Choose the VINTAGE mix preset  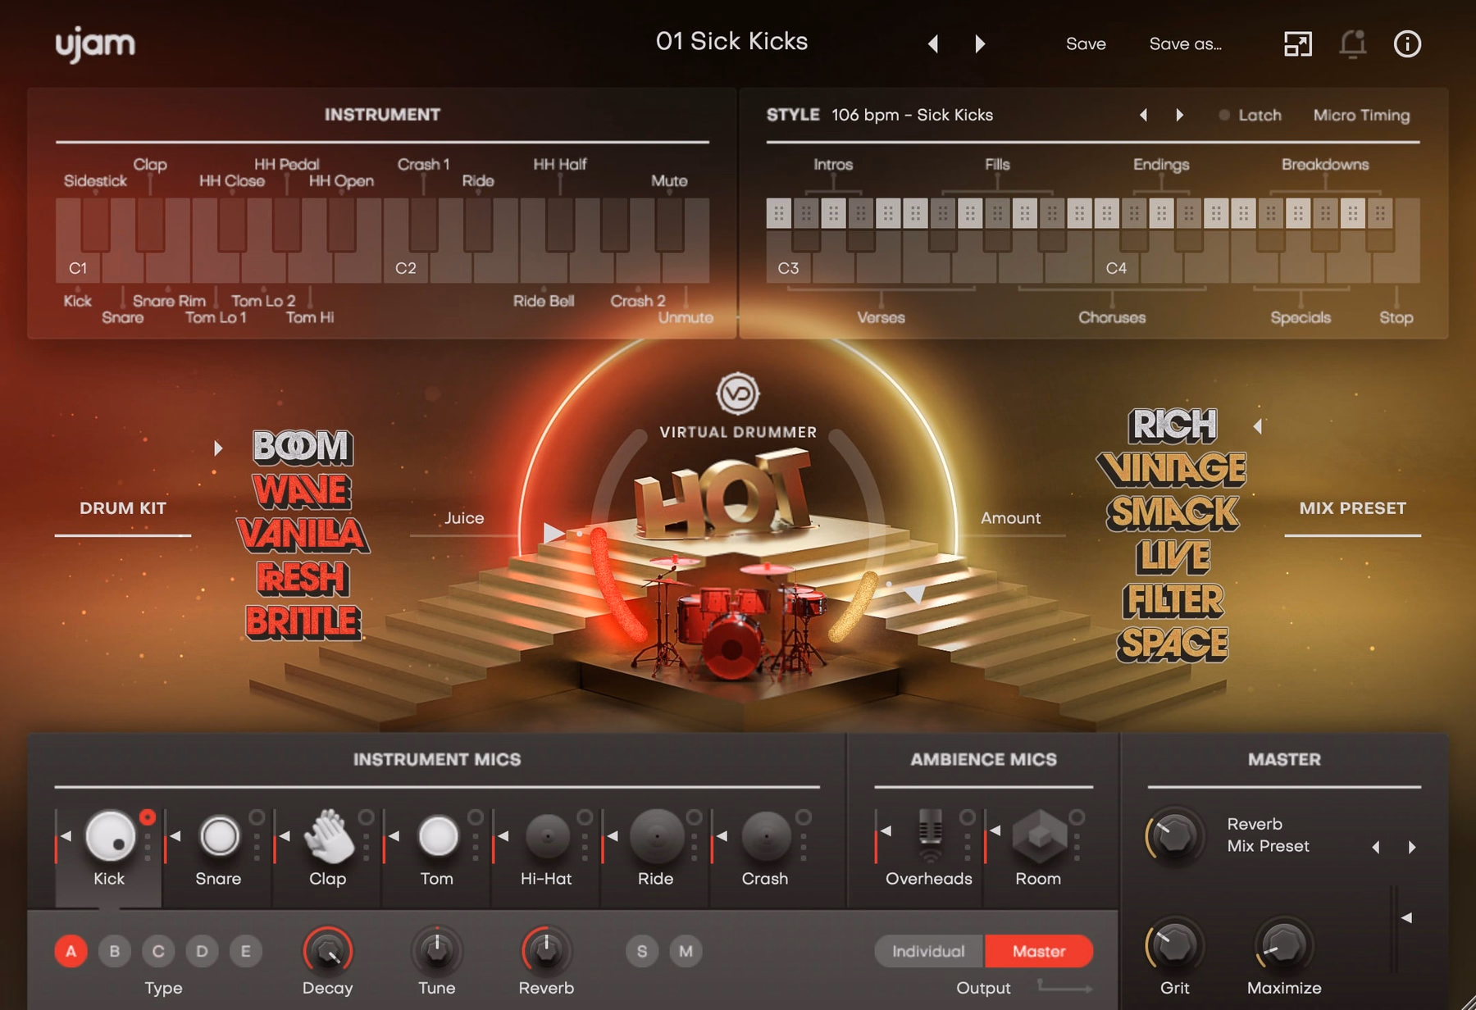(x=1173, y=469)
